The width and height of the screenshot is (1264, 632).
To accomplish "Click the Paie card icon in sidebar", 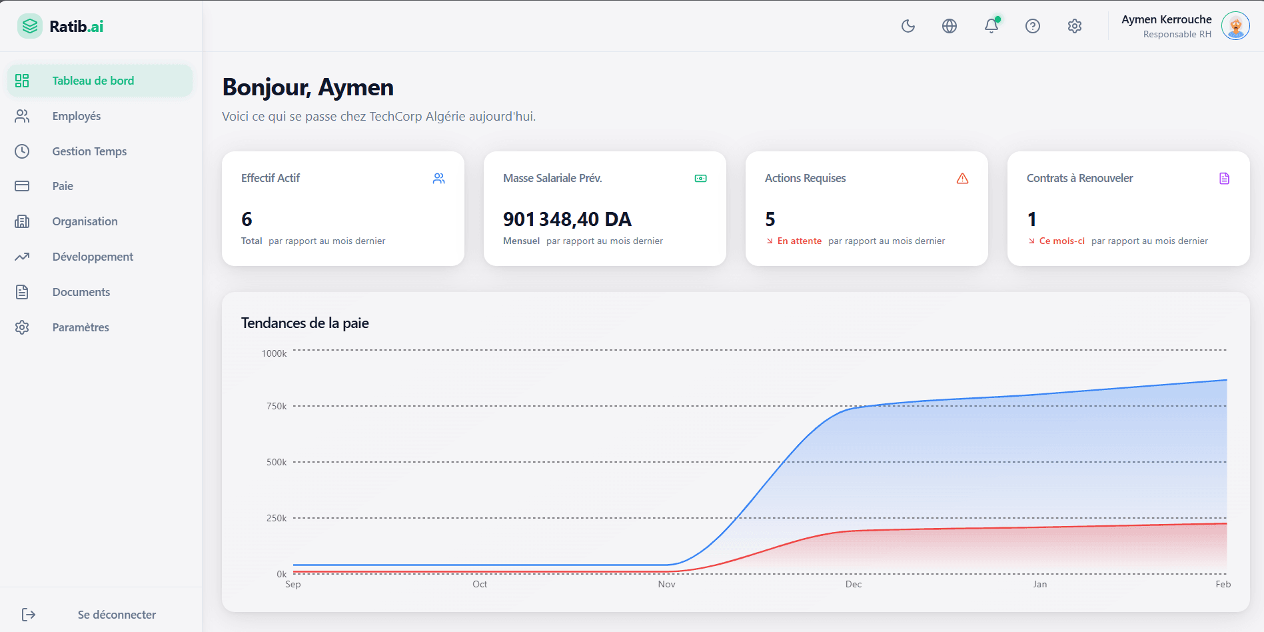I will coord(22,186).
